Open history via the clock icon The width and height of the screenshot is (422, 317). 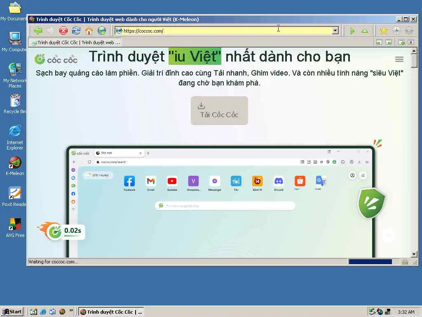pyautogui.click(x=396, y=31)
